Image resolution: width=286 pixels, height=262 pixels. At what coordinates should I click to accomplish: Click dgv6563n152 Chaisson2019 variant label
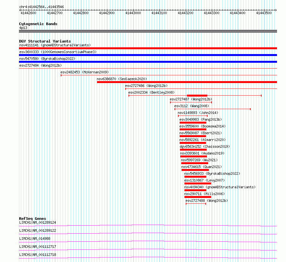coord(205,146)
